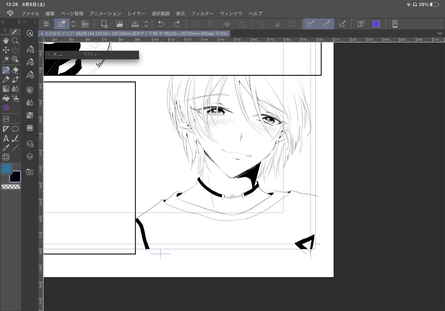The width and height of the screenshot is (445, 311).
Task: Select the purple spiral tool
Action: coord(6,108)
